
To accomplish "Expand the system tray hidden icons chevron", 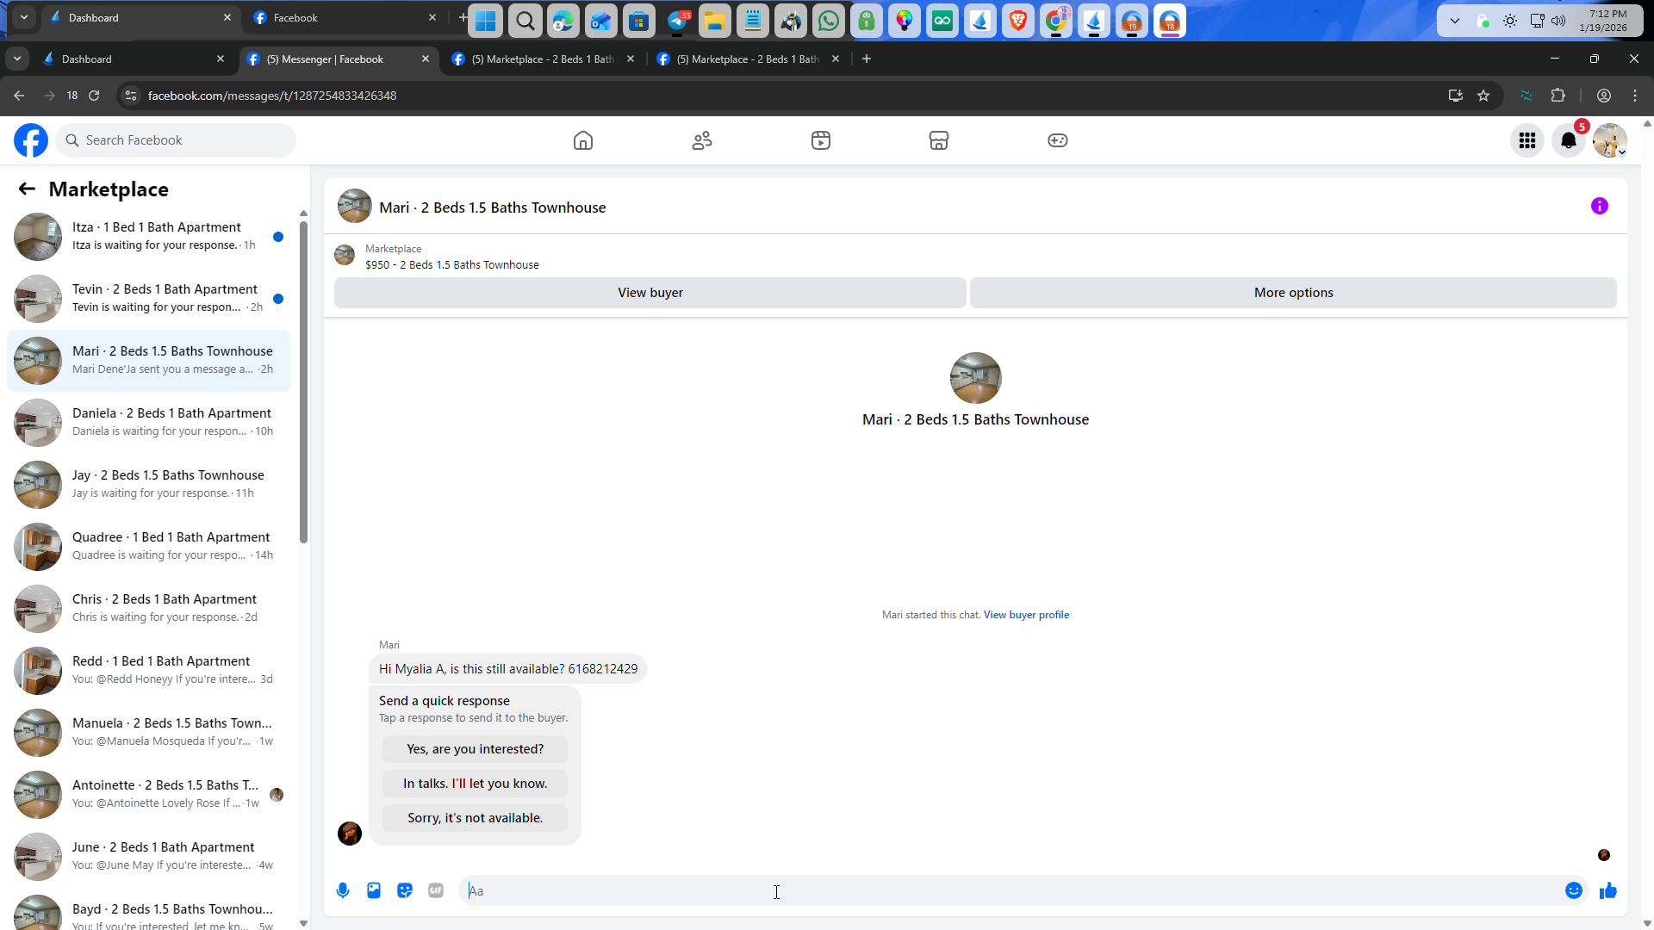I will click(x=1455, y=21).
